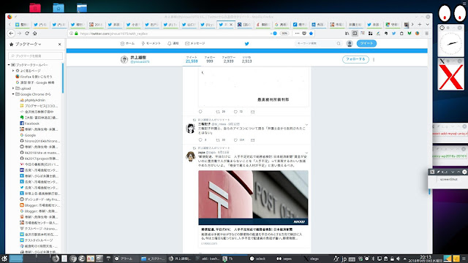Like the 三輪記子 retweeted tweet
The height and width of the screenshot is (263, 468).
tap(235, 140)
